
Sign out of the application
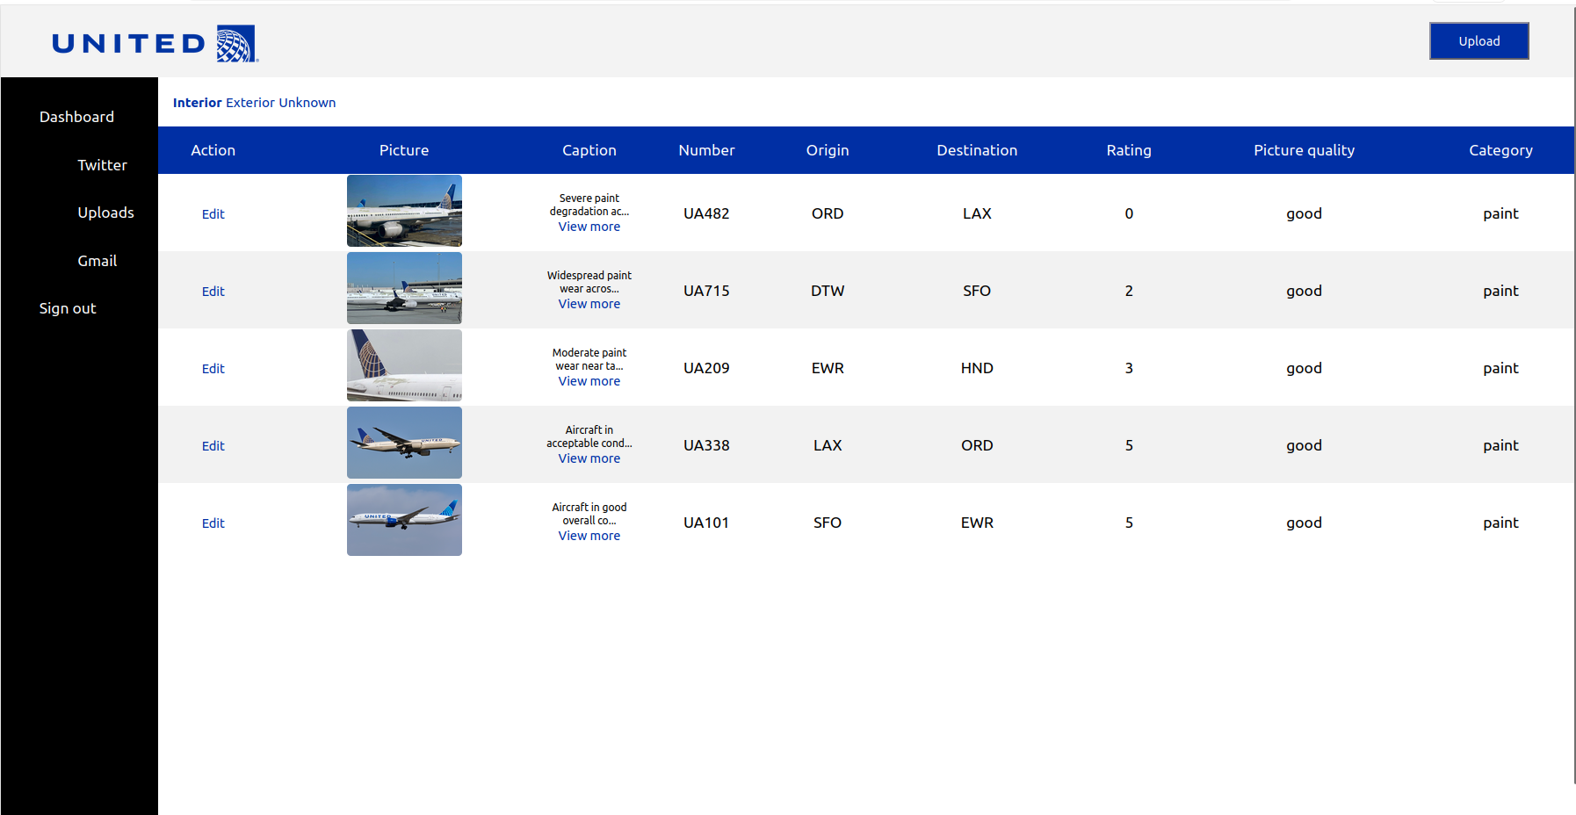(x=68, y=307)
